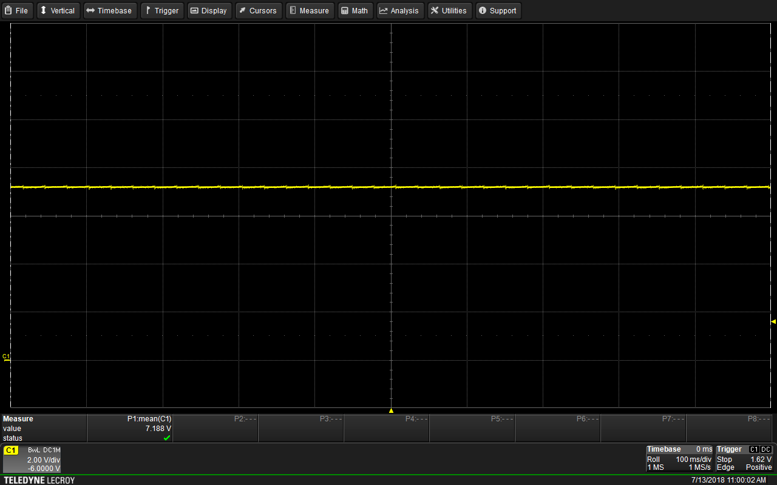The width and height of the screenshot is (777, 485).
Task: Click the date and time readout
Action: pyautogui.click(x=728, y=480)
